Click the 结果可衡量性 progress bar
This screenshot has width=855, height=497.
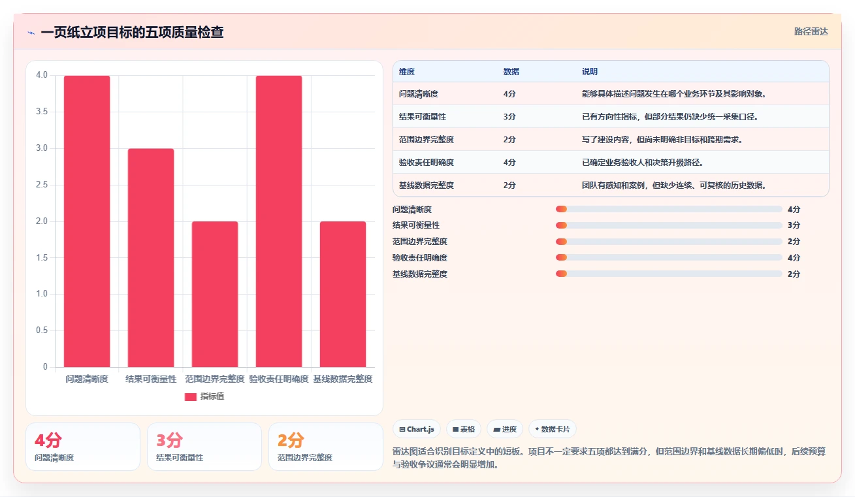tap(669, 225)
